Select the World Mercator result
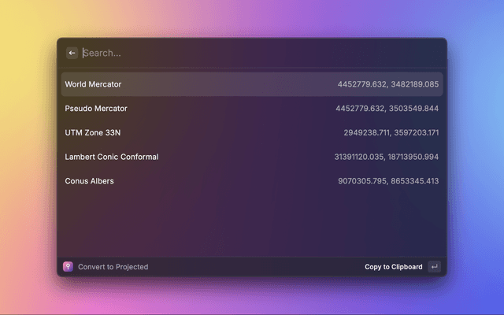Viewport: 504px width, 315px height. pos(94,84)
